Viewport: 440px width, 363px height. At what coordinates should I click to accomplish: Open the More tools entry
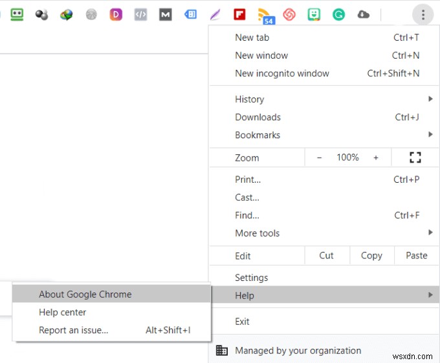pyautogui.click(x=324, y=233)
